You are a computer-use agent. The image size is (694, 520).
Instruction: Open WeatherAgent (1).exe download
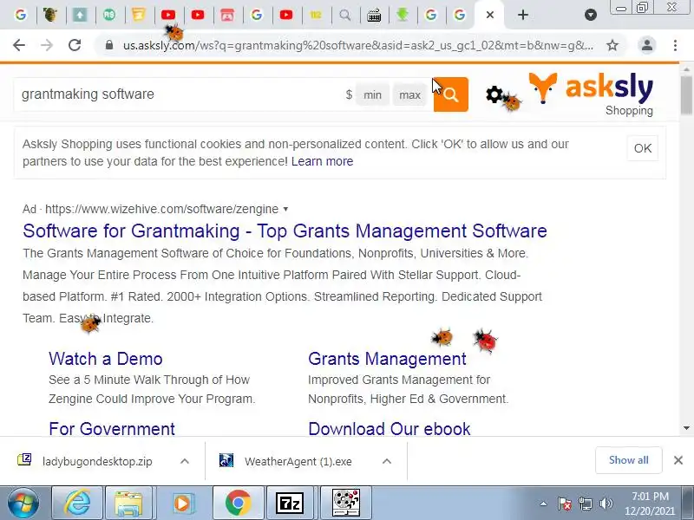coord(298,461)
